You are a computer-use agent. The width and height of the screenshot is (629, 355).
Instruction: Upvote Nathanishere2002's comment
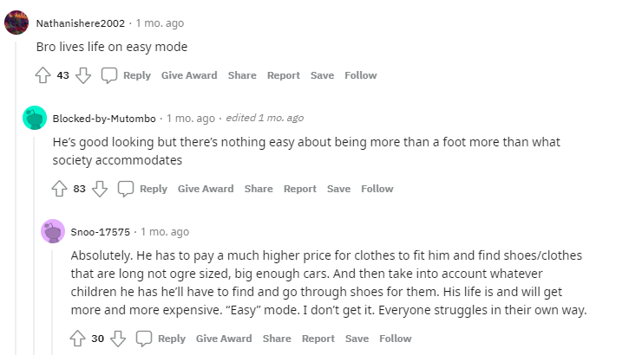pyautogui.click(x=43, y=75)
